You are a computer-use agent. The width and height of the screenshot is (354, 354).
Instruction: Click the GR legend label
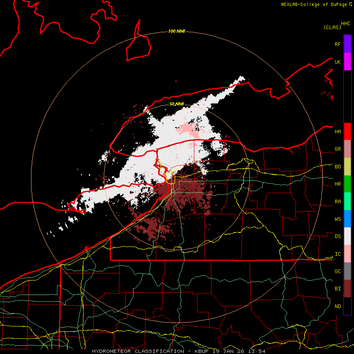pyautogui.click(x=337, y=149)
